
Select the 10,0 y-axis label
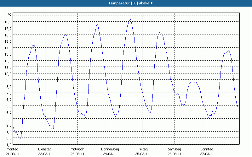[x=8, y=74]
